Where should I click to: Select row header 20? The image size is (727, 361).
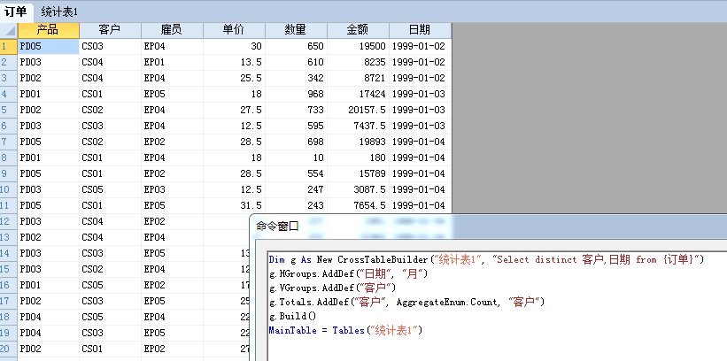[x=9, y=349]
